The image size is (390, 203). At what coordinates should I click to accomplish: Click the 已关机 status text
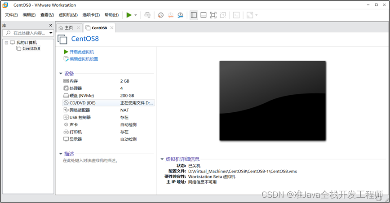click(x=194, y=166)
